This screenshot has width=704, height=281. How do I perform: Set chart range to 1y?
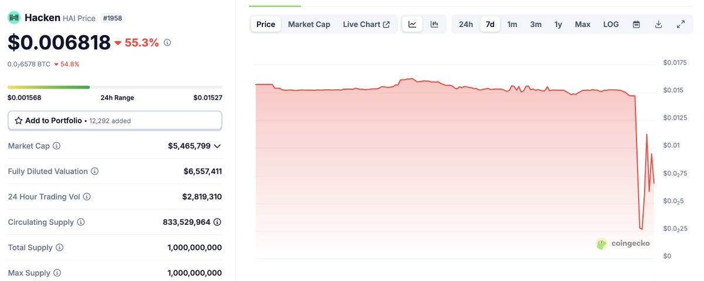pyautogui.click(x=558, y=24)
